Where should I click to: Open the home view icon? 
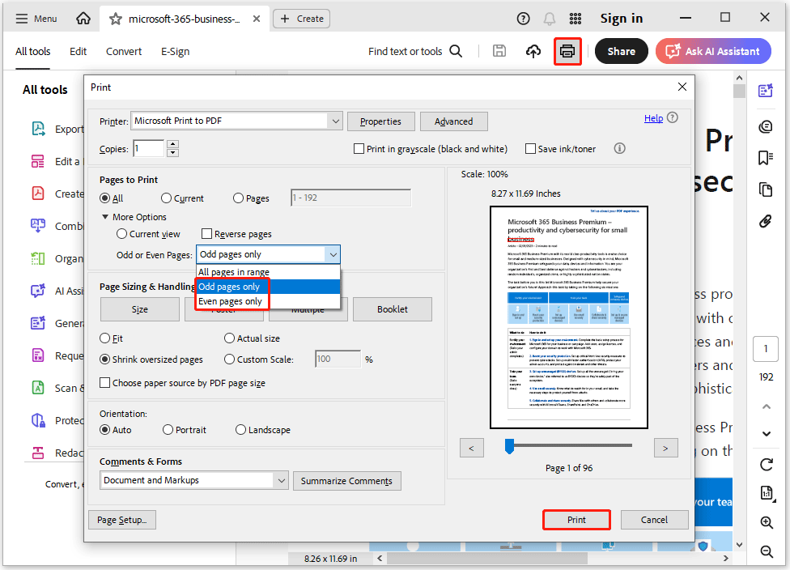coord(83,19)
